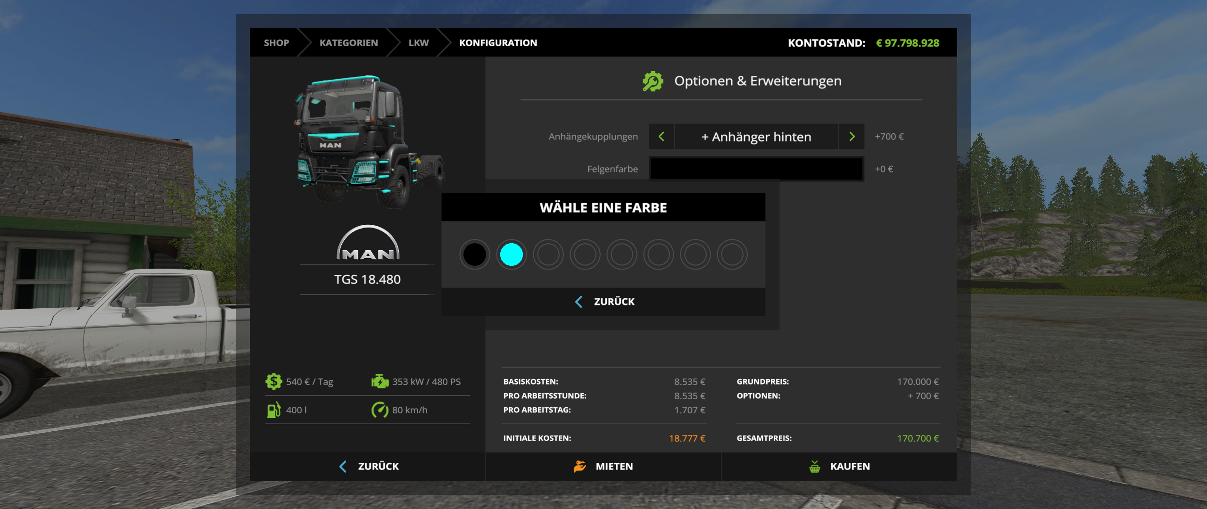Open the Felgenfarbe color bar
Image resolution: width=1207 pixels, height=509 pixels.
point(756,169)
